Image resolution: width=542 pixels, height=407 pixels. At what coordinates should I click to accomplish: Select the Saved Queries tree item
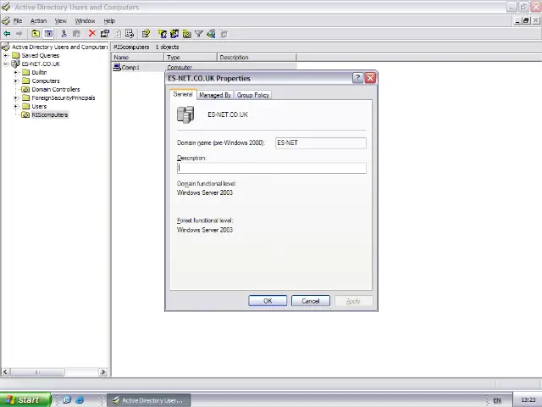pos(40,55)
